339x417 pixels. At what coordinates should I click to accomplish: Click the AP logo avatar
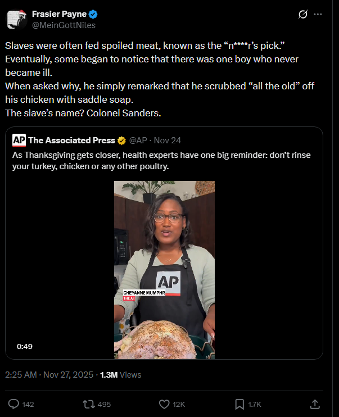tap(19, 140)
